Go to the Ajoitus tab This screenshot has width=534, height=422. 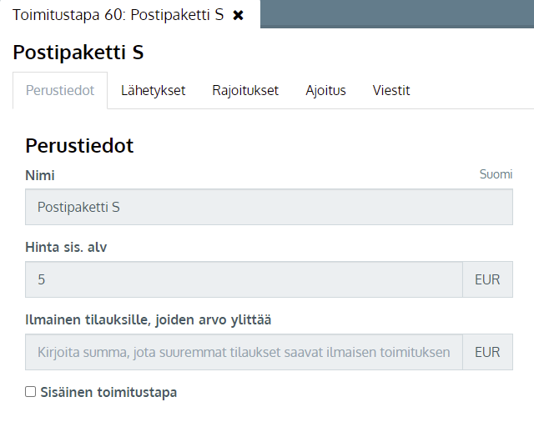click(325, 91)
